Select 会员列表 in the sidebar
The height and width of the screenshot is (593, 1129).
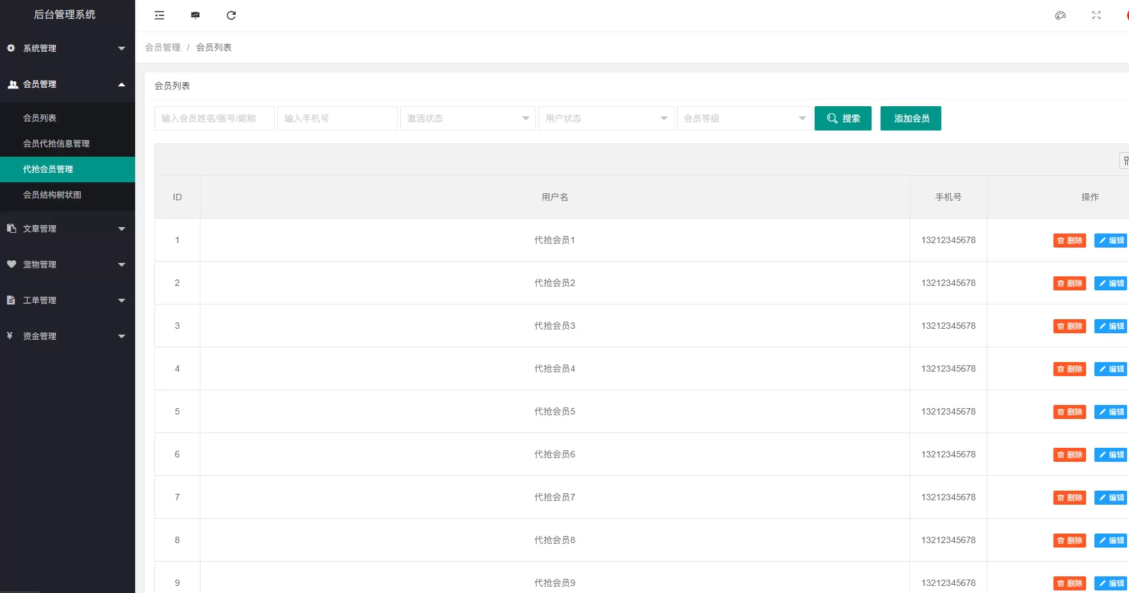40,118
